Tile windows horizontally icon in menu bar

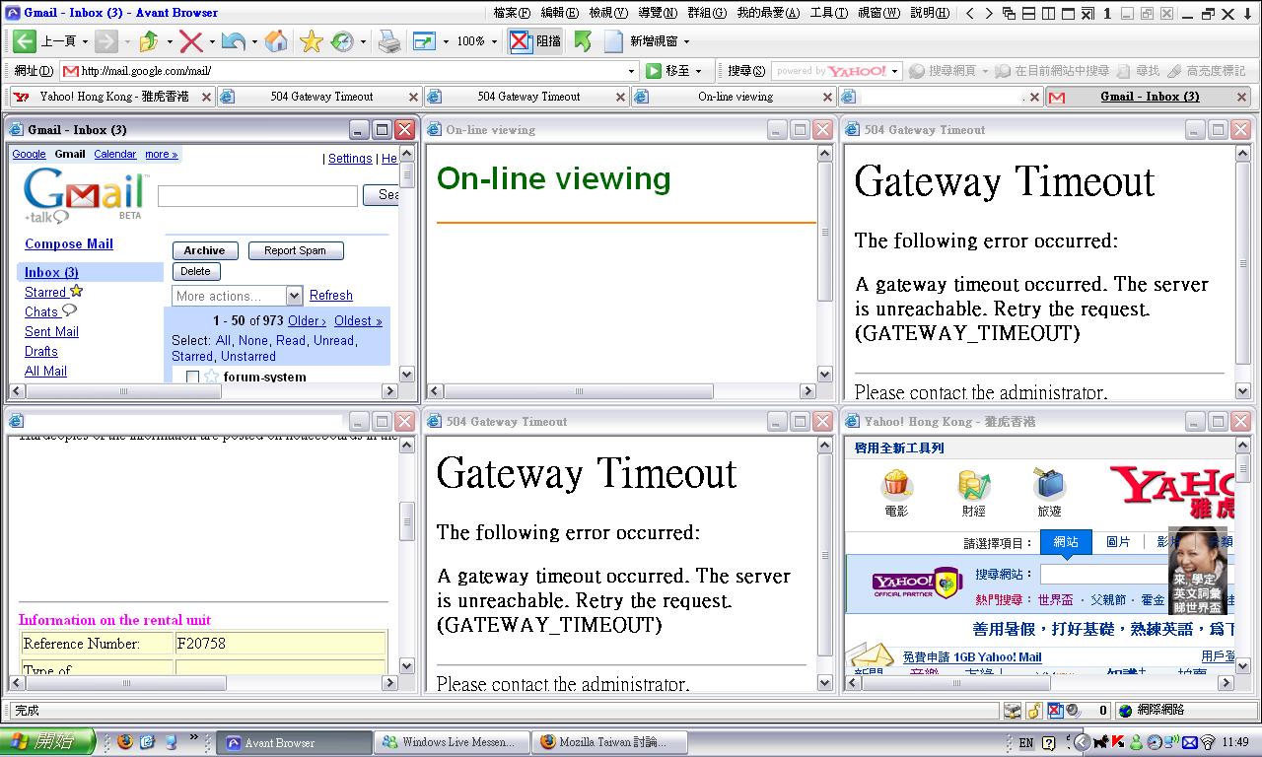[x=1028, y=13]
